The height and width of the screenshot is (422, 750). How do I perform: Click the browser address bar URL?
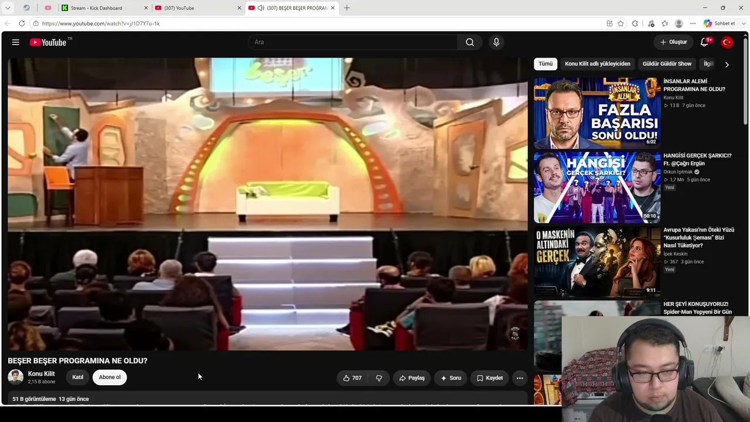[101, 23]
